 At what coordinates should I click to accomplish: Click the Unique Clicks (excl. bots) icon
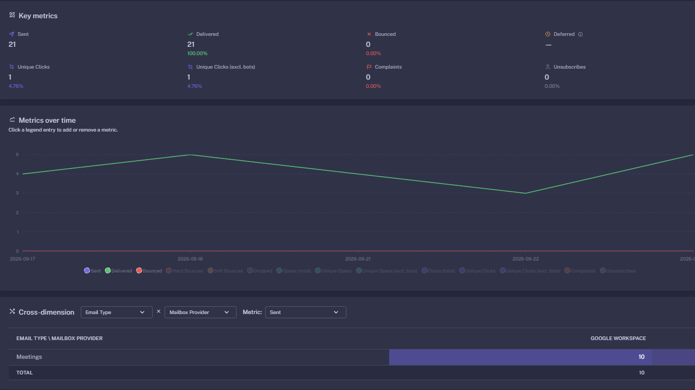click(x=190, y=67)
